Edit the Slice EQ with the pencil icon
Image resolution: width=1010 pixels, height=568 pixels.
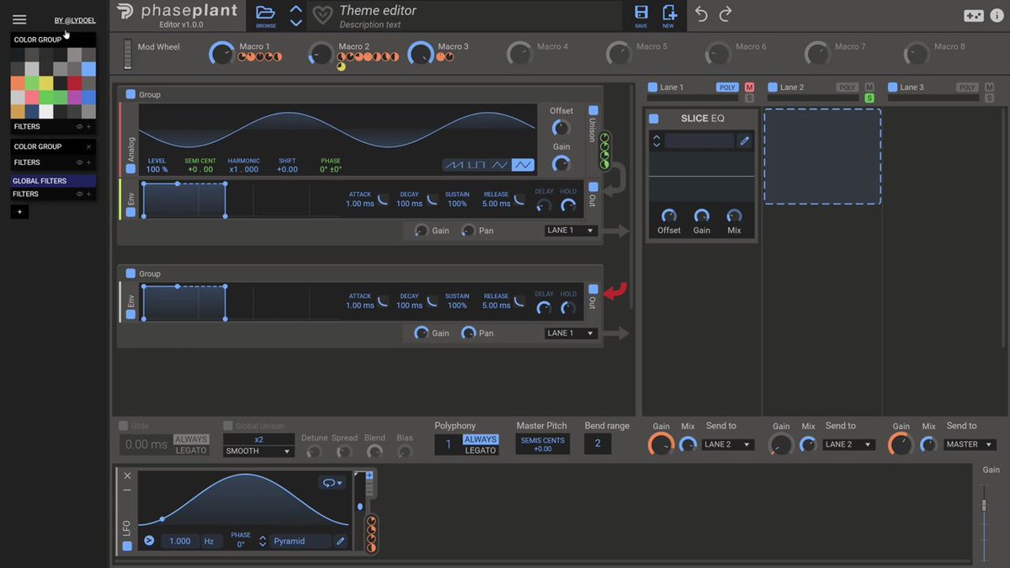click(x=744, y=141)
